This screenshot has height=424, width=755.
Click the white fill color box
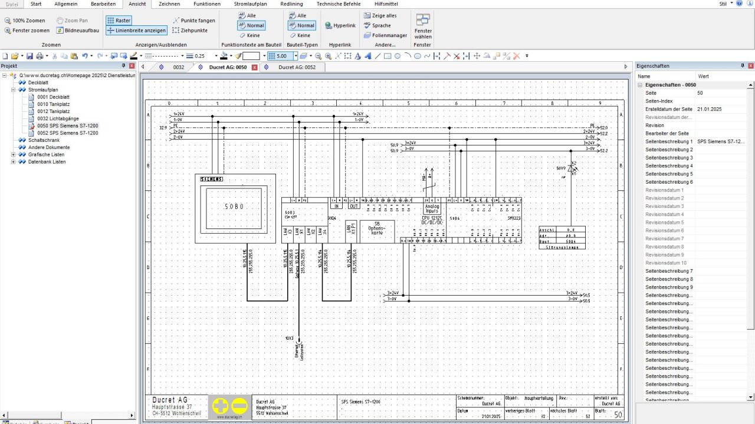pos(251,56)
